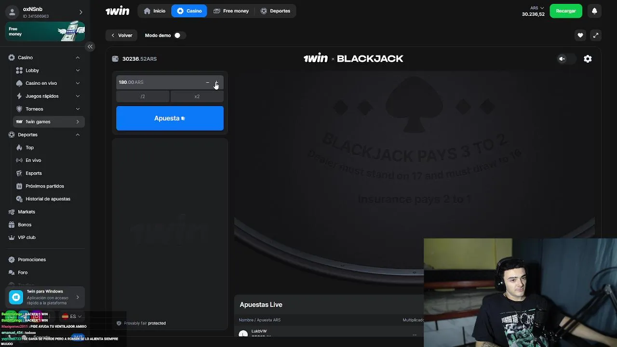This screenshot has width=617, height=347.
Task: Open account details arrow next to username
Action: point(80,13)
